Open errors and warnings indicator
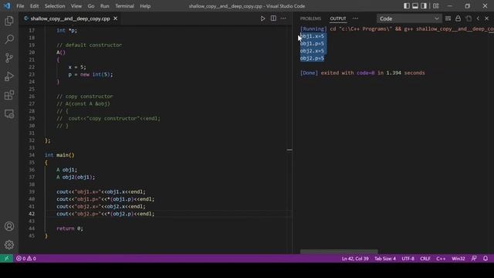 pos(26,259)
